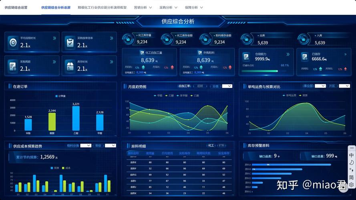The width and height of the screenshot is (356, 200).
Task: Open the 片区 dropdown
Action: click(344, 86)
